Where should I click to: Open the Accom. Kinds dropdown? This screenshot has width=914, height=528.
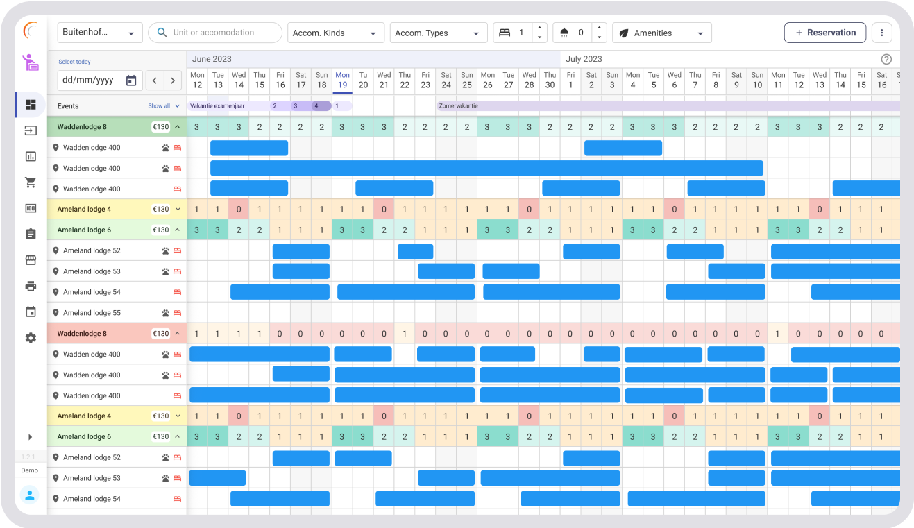[336, 33]
